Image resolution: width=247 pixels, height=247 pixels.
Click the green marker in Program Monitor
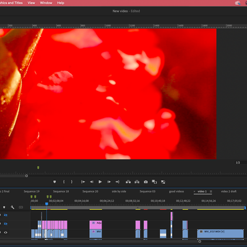pos(38,168)
